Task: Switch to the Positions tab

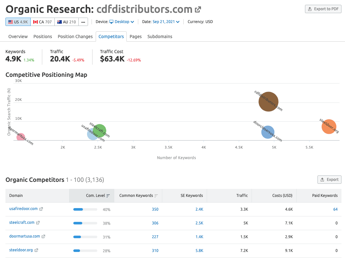Action: click(x=43, y=36)
